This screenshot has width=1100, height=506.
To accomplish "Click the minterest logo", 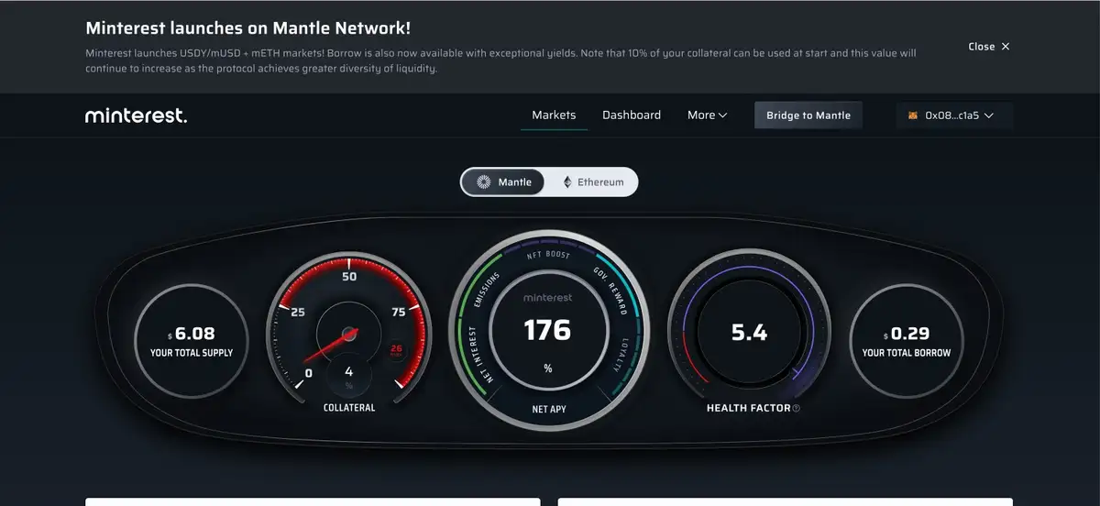I will point(136,115).
